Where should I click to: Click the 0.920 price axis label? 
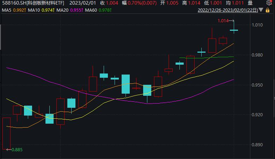[257, 115]
